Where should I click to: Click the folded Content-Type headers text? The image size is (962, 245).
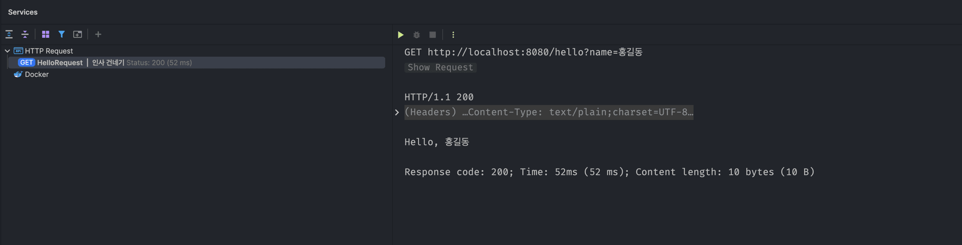(549, 112)
